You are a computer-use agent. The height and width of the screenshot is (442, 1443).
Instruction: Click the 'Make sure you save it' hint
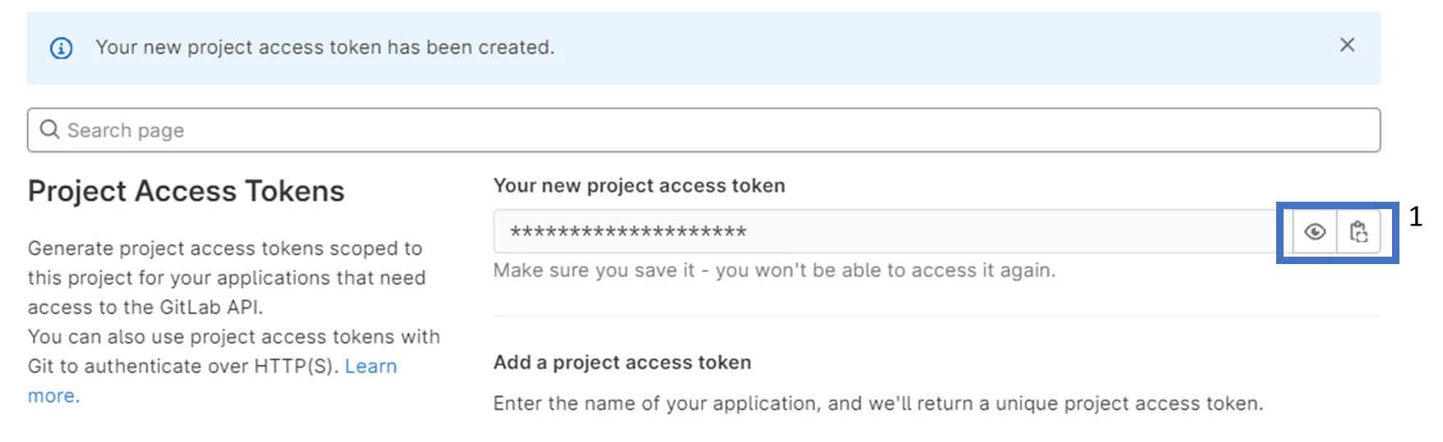coord(774,271)
